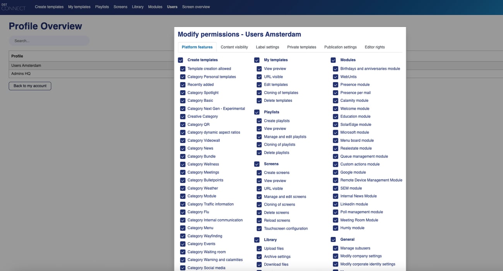Toggle Category Personal templates checkbox
This screenshot has height=271, width=503.
coord(183,77)
